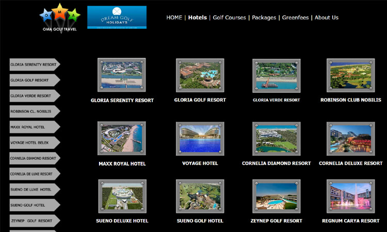The width and height of the screenshot is (387, 232).
Task: Open the Sueno Deluxe Hotel photo thumbnail
Action: click(122, 196)
